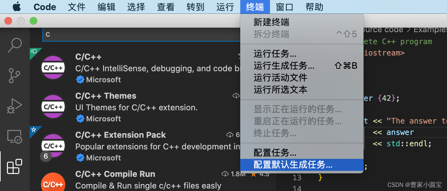Click download icon of C/C++ Extension Pack
The height and width of the screenshot is (191, 447).
click(230, 135)
